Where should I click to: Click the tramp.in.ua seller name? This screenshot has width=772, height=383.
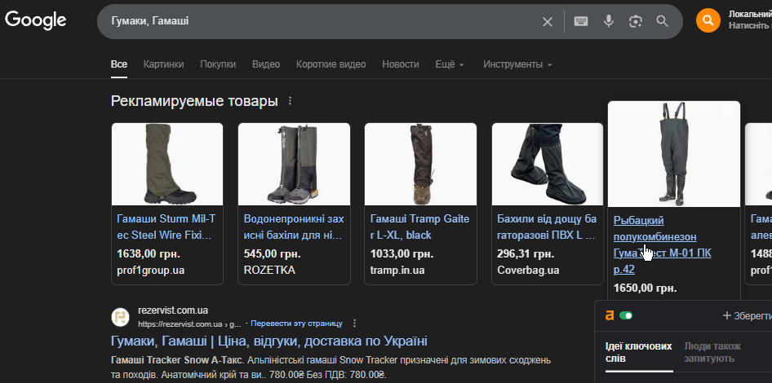tap(397, 271)
